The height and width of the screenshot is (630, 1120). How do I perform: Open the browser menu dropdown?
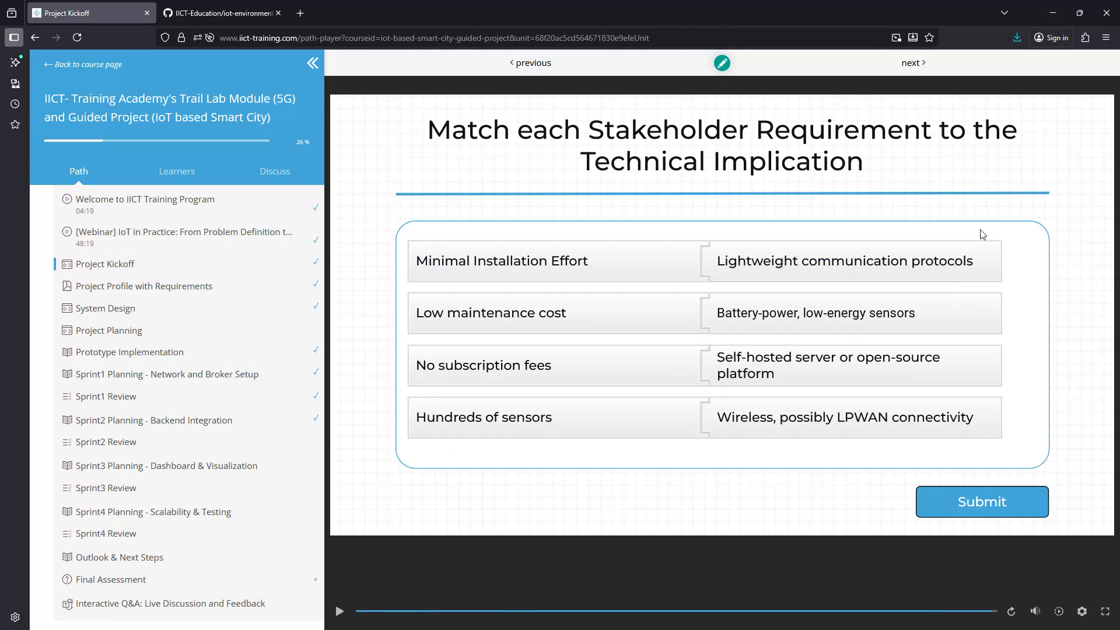(1107, 37)
